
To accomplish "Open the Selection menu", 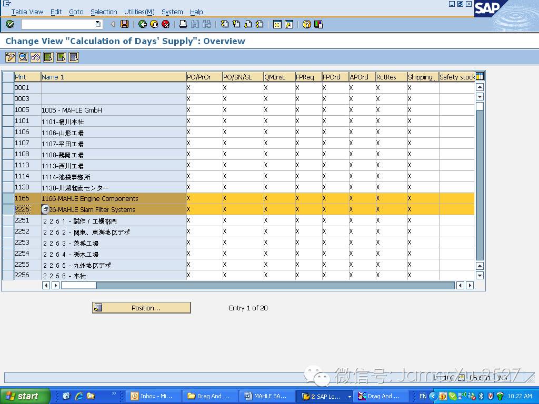I will click(104, 12).
